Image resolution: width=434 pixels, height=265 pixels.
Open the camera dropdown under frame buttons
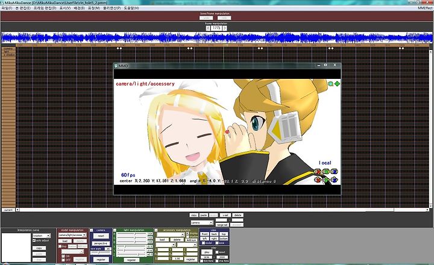(x=202, y=222)
